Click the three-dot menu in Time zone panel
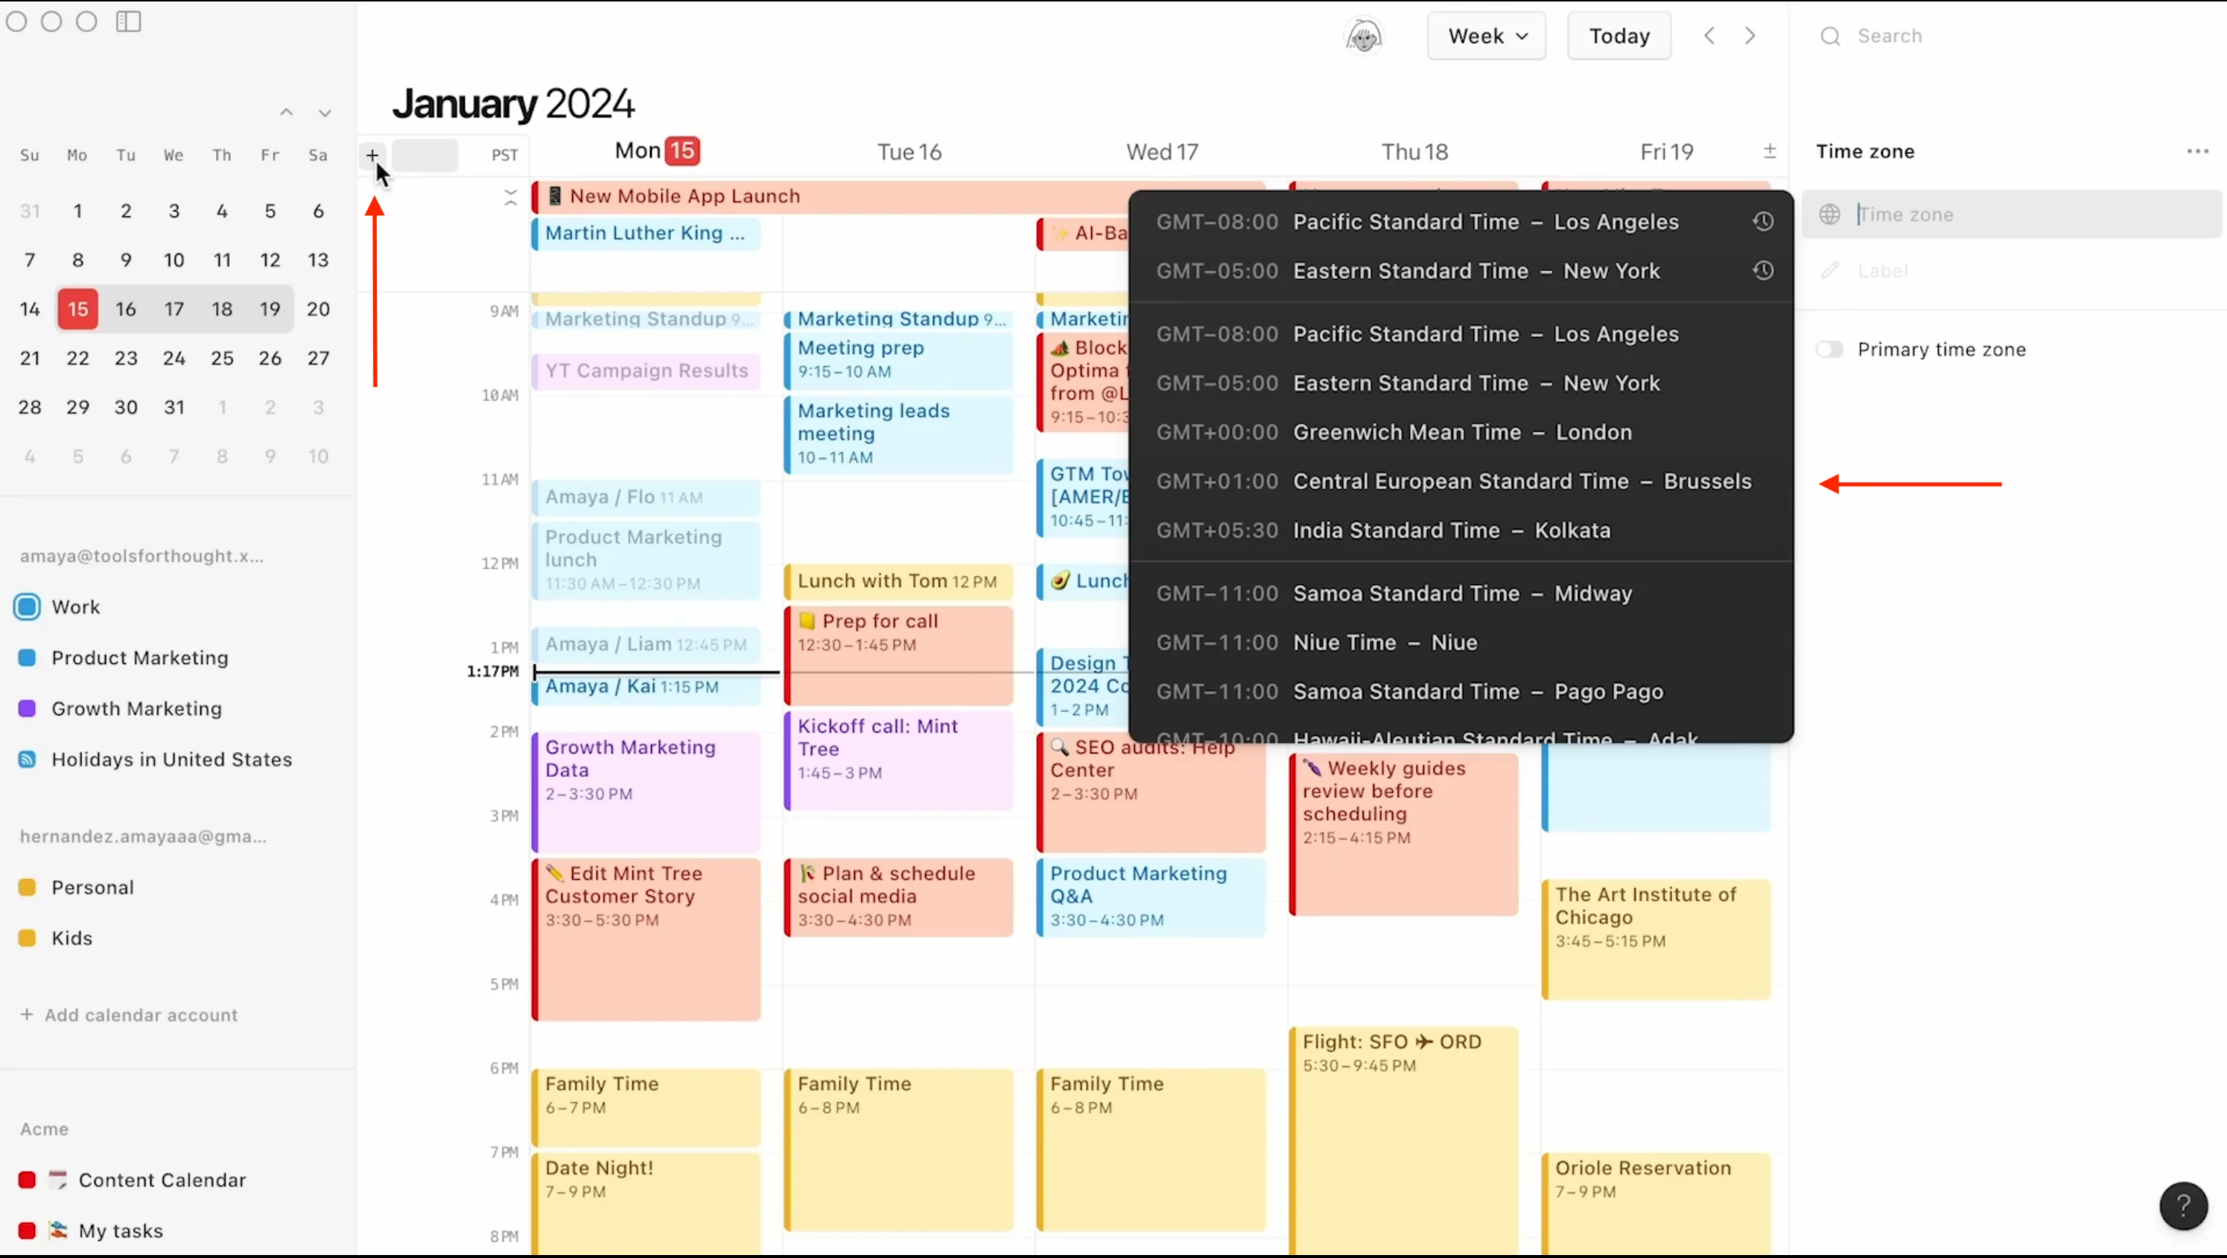This screenshot has height=1258, width=2227. 2196,151
